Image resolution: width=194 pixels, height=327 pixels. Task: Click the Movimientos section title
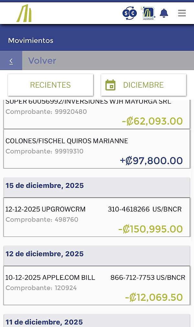31,41
